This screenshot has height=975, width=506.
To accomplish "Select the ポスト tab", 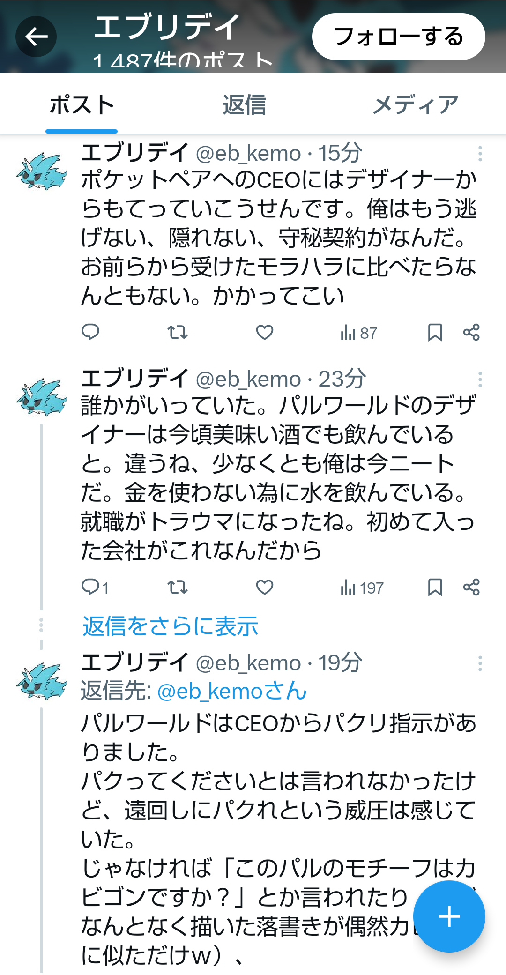I will pos(82,104).
